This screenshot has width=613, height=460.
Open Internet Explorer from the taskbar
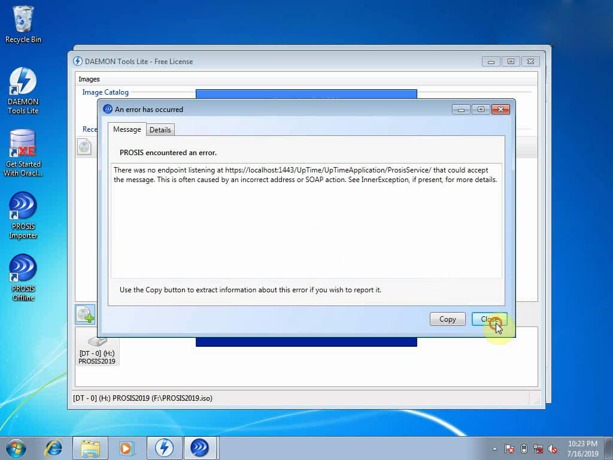pyautogui.click(x=54, y=448)
